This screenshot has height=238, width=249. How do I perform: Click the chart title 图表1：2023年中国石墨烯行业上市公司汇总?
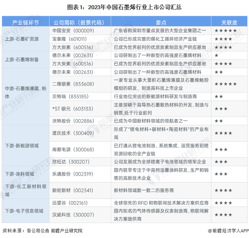124,7
